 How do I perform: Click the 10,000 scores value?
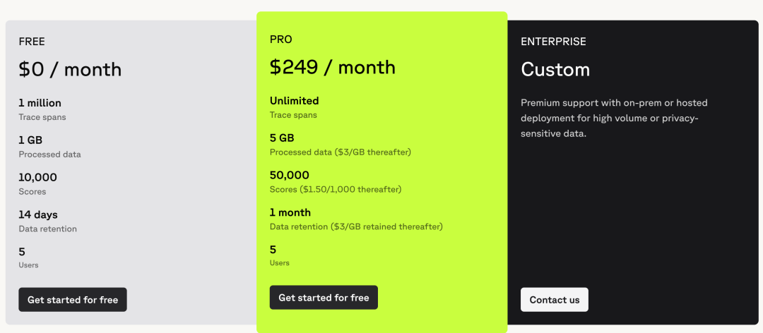click(37, 177)
